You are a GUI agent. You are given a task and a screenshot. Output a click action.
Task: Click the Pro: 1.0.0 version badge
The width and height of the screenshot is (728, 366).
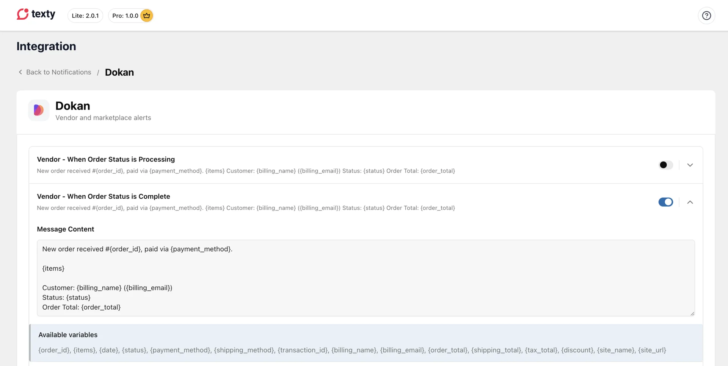point(131,16)
